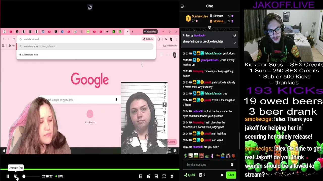The height and width of the screenshot is (181, 323).
Task: Expand the gift leaderboard handle
Action: [209, 27]
